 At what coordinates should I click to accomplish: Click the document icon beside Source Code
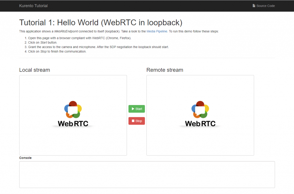click(254, 5)
